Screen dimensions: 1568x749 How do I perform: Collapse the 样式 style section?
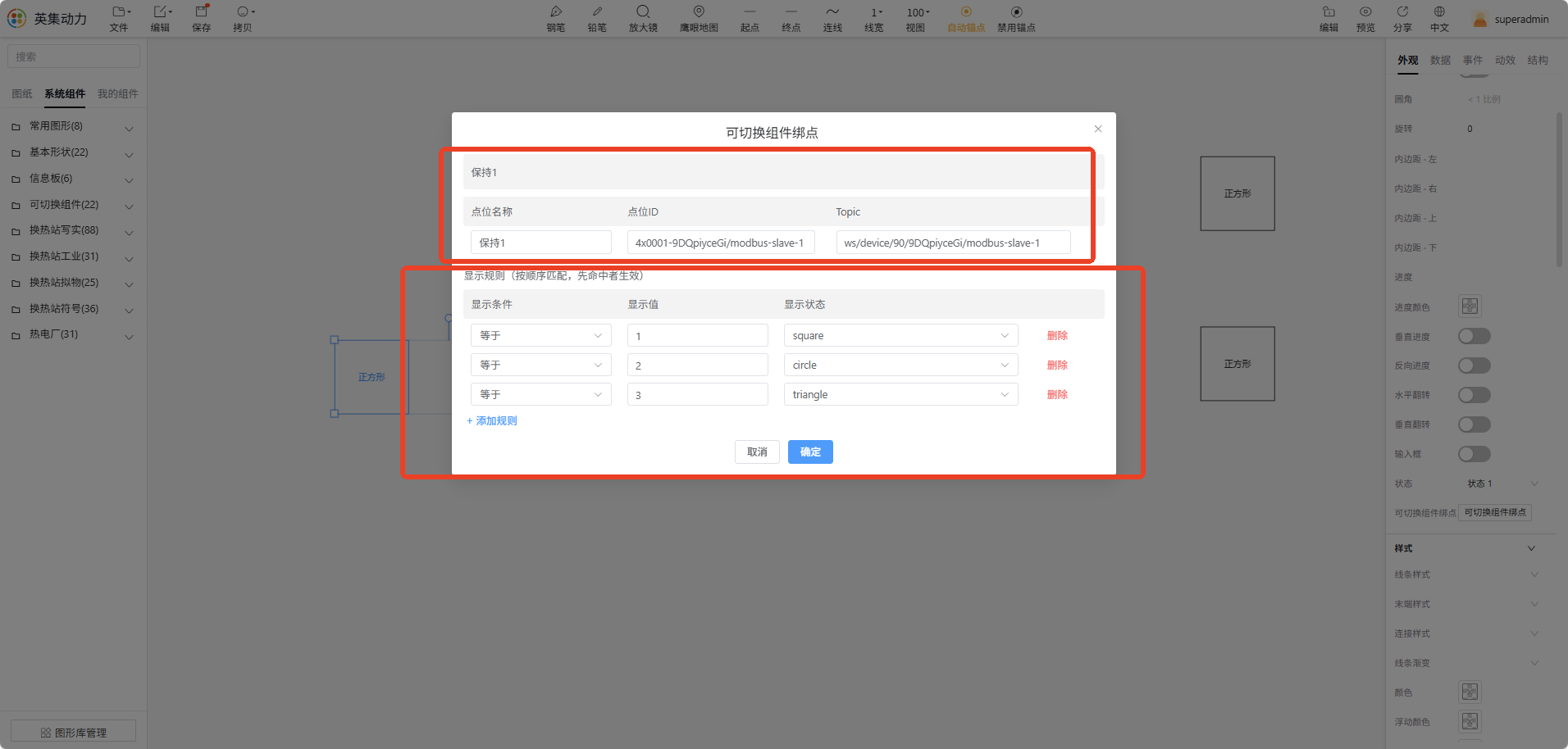click(x=1531, y=548)
